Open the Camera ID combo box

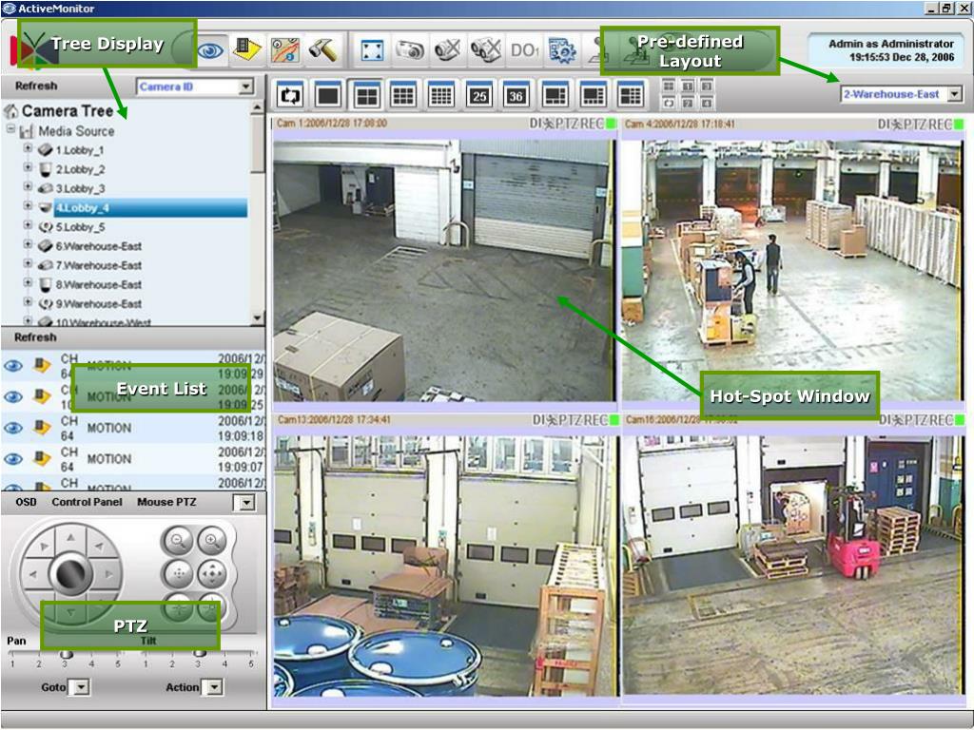[x=195, y=86]
